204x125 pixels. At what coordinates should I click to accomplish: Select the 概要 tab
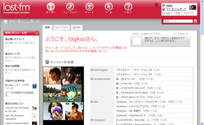point(47,27)
